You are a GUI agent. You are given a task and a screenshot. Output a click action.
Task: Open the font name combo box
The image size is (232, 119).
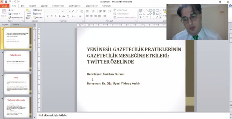(x=55, y=11)
